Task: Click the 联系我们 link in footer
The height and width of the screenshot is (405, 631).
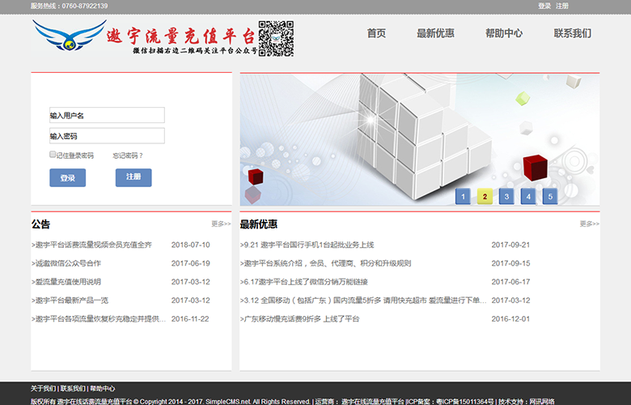Action: pos(73,389)
